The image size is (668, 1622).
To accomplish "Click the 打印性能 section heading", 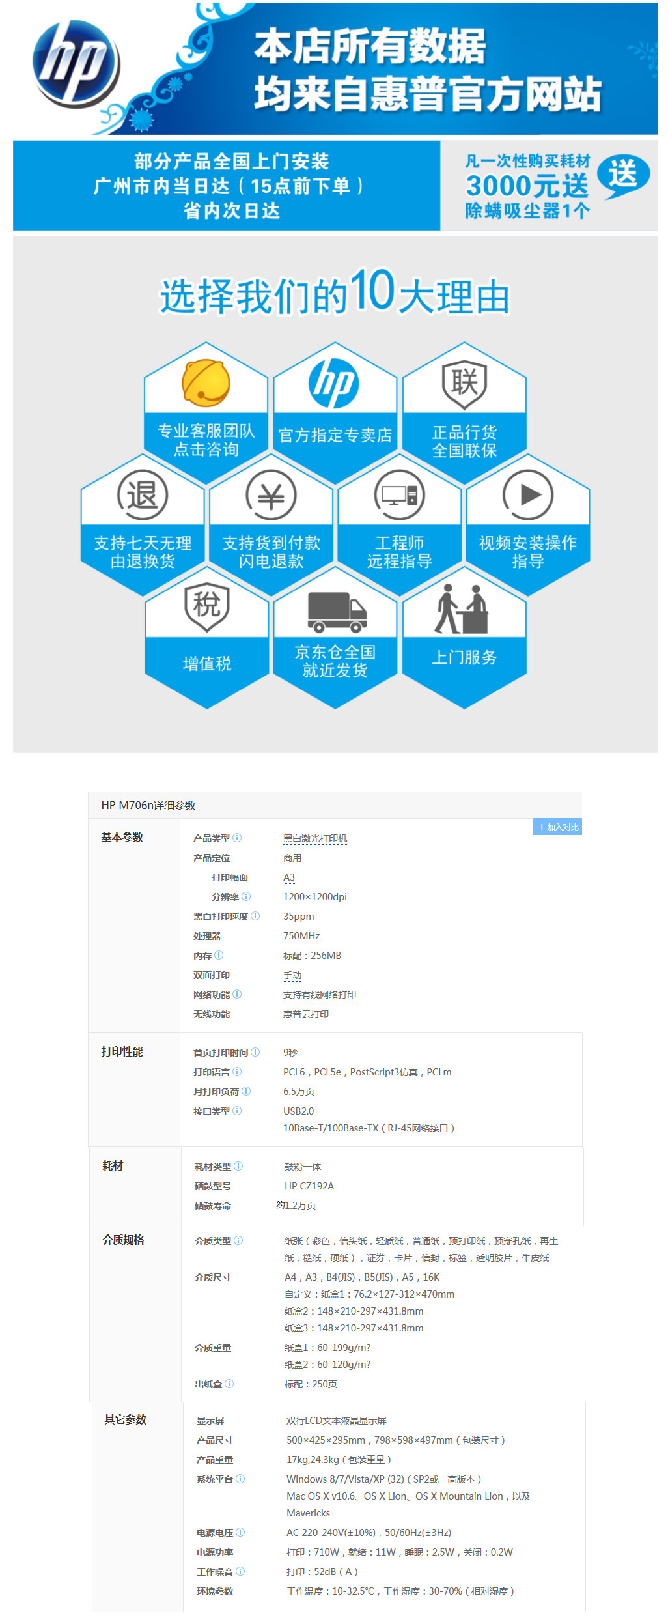I will 122,1051.
